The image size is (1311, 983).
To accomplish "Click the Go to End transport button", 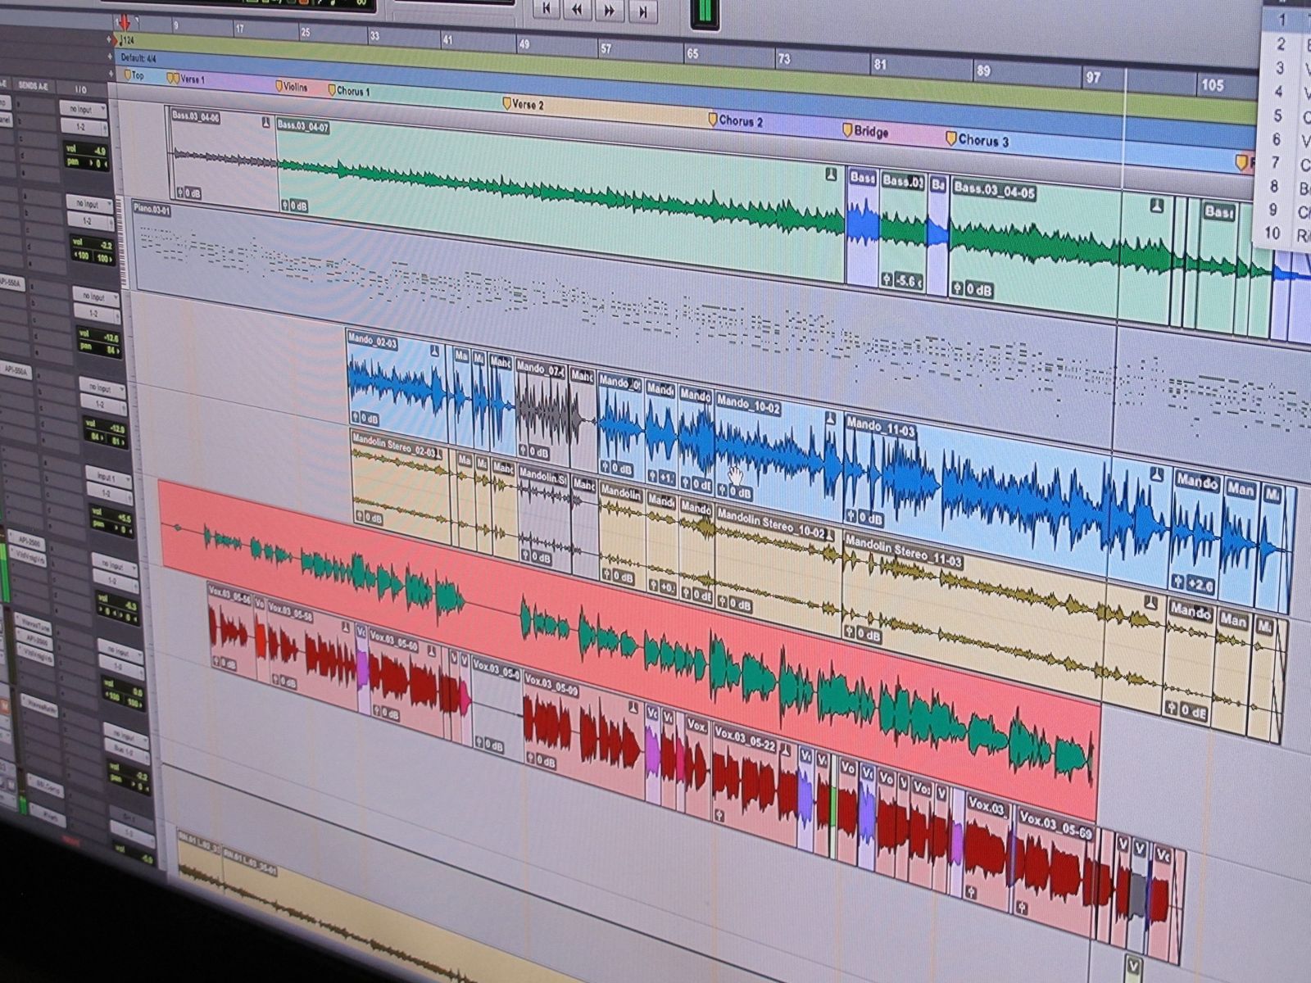I will [643, 11].
